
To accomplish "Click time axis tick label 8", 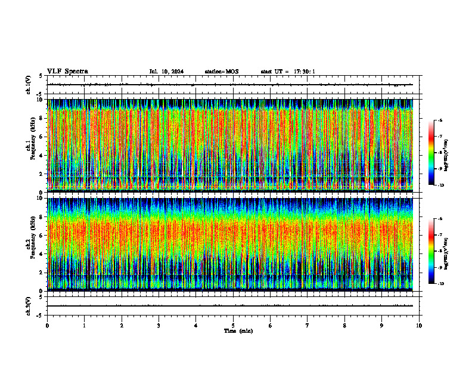I will [344, 326].
